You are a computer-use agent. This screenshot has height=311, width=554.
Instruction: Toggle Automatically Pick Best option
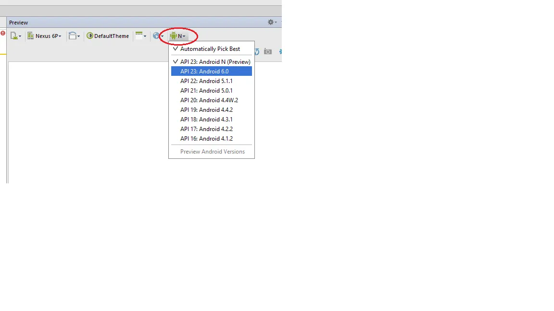212,48
